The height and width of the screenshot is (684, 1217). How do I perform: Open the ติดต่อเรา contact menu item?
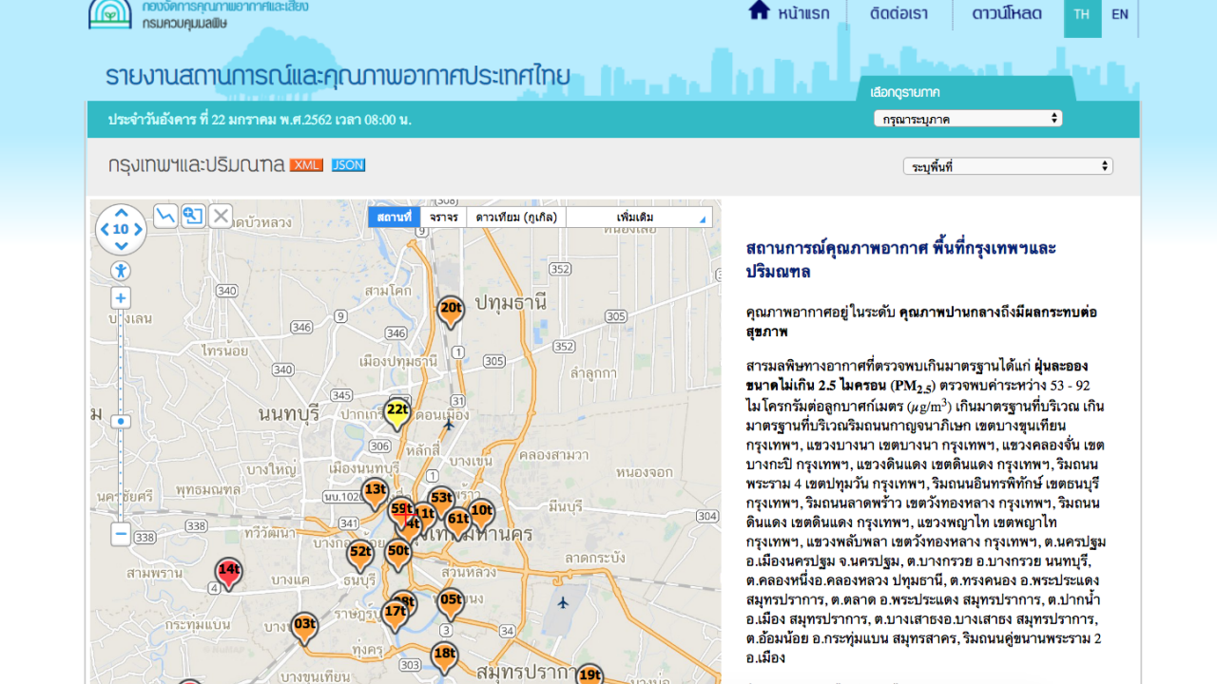click(x=901, y=14)
